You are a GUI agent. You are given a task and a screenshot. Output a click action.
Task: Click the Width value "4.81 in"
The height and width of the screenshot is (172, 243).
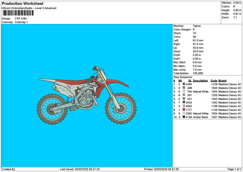coord(237,14)
